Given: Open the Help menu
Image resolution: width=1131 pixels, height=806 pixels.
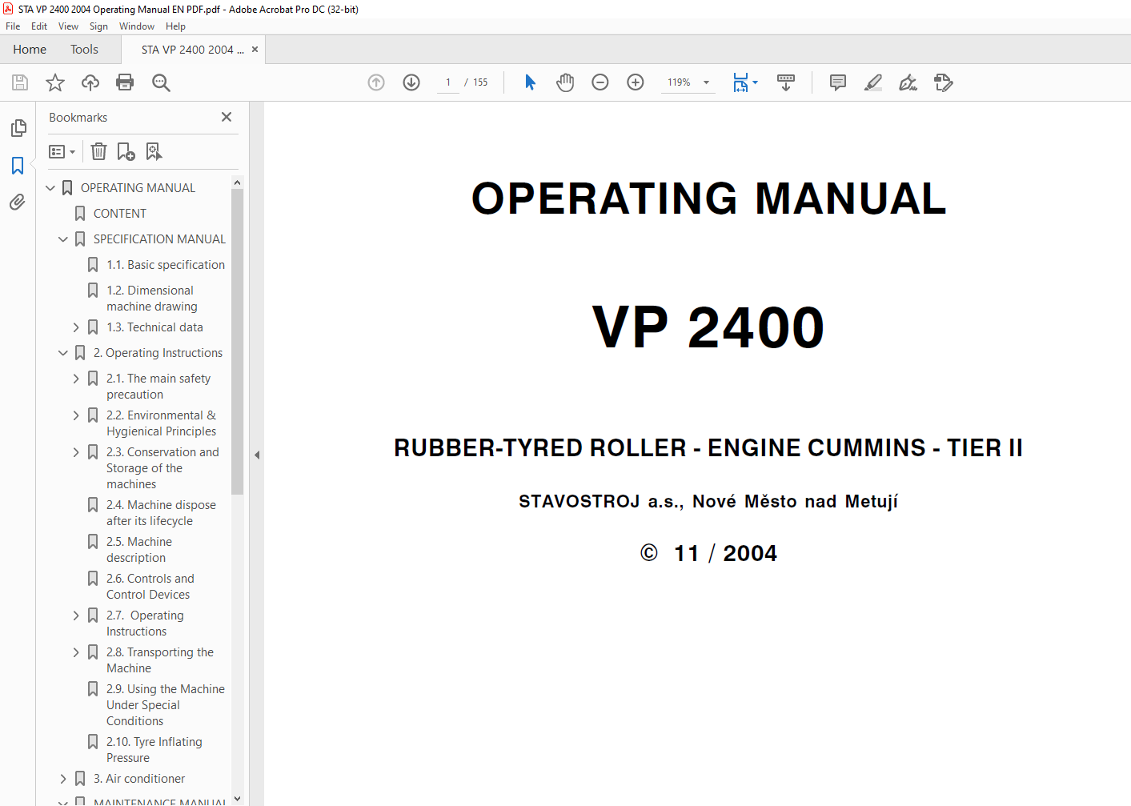Looking at the screenshot, I should pos(175,26).
